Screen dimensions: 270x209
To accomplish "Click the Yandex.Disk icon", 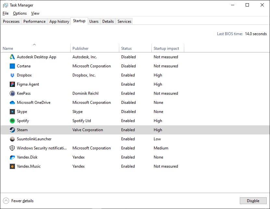I will tap(12, 157).
